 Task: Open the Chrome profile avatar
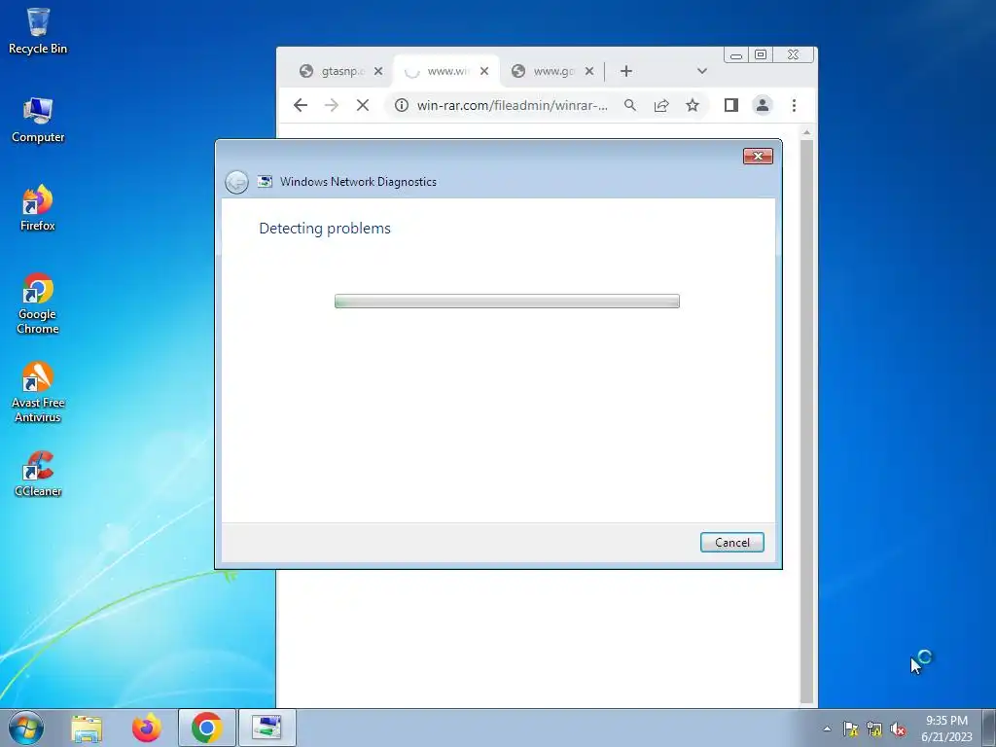click(763, 105)
